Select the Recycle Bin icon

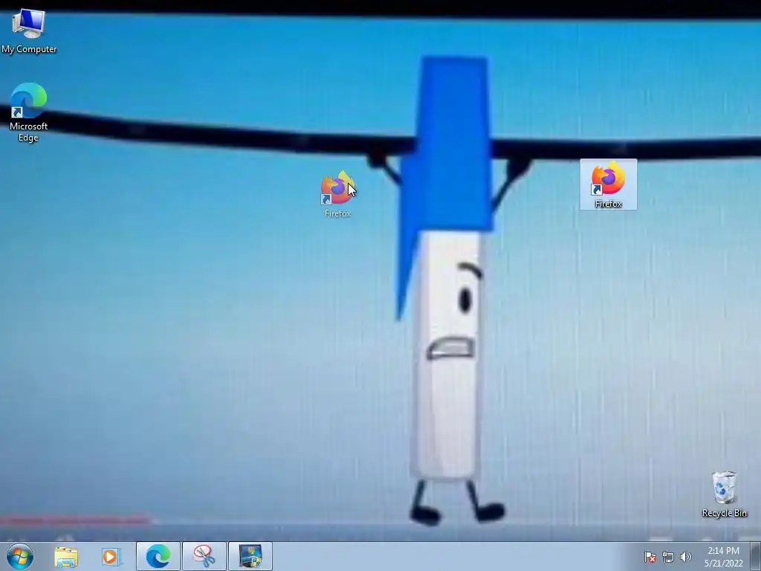(x=724, y=494)
